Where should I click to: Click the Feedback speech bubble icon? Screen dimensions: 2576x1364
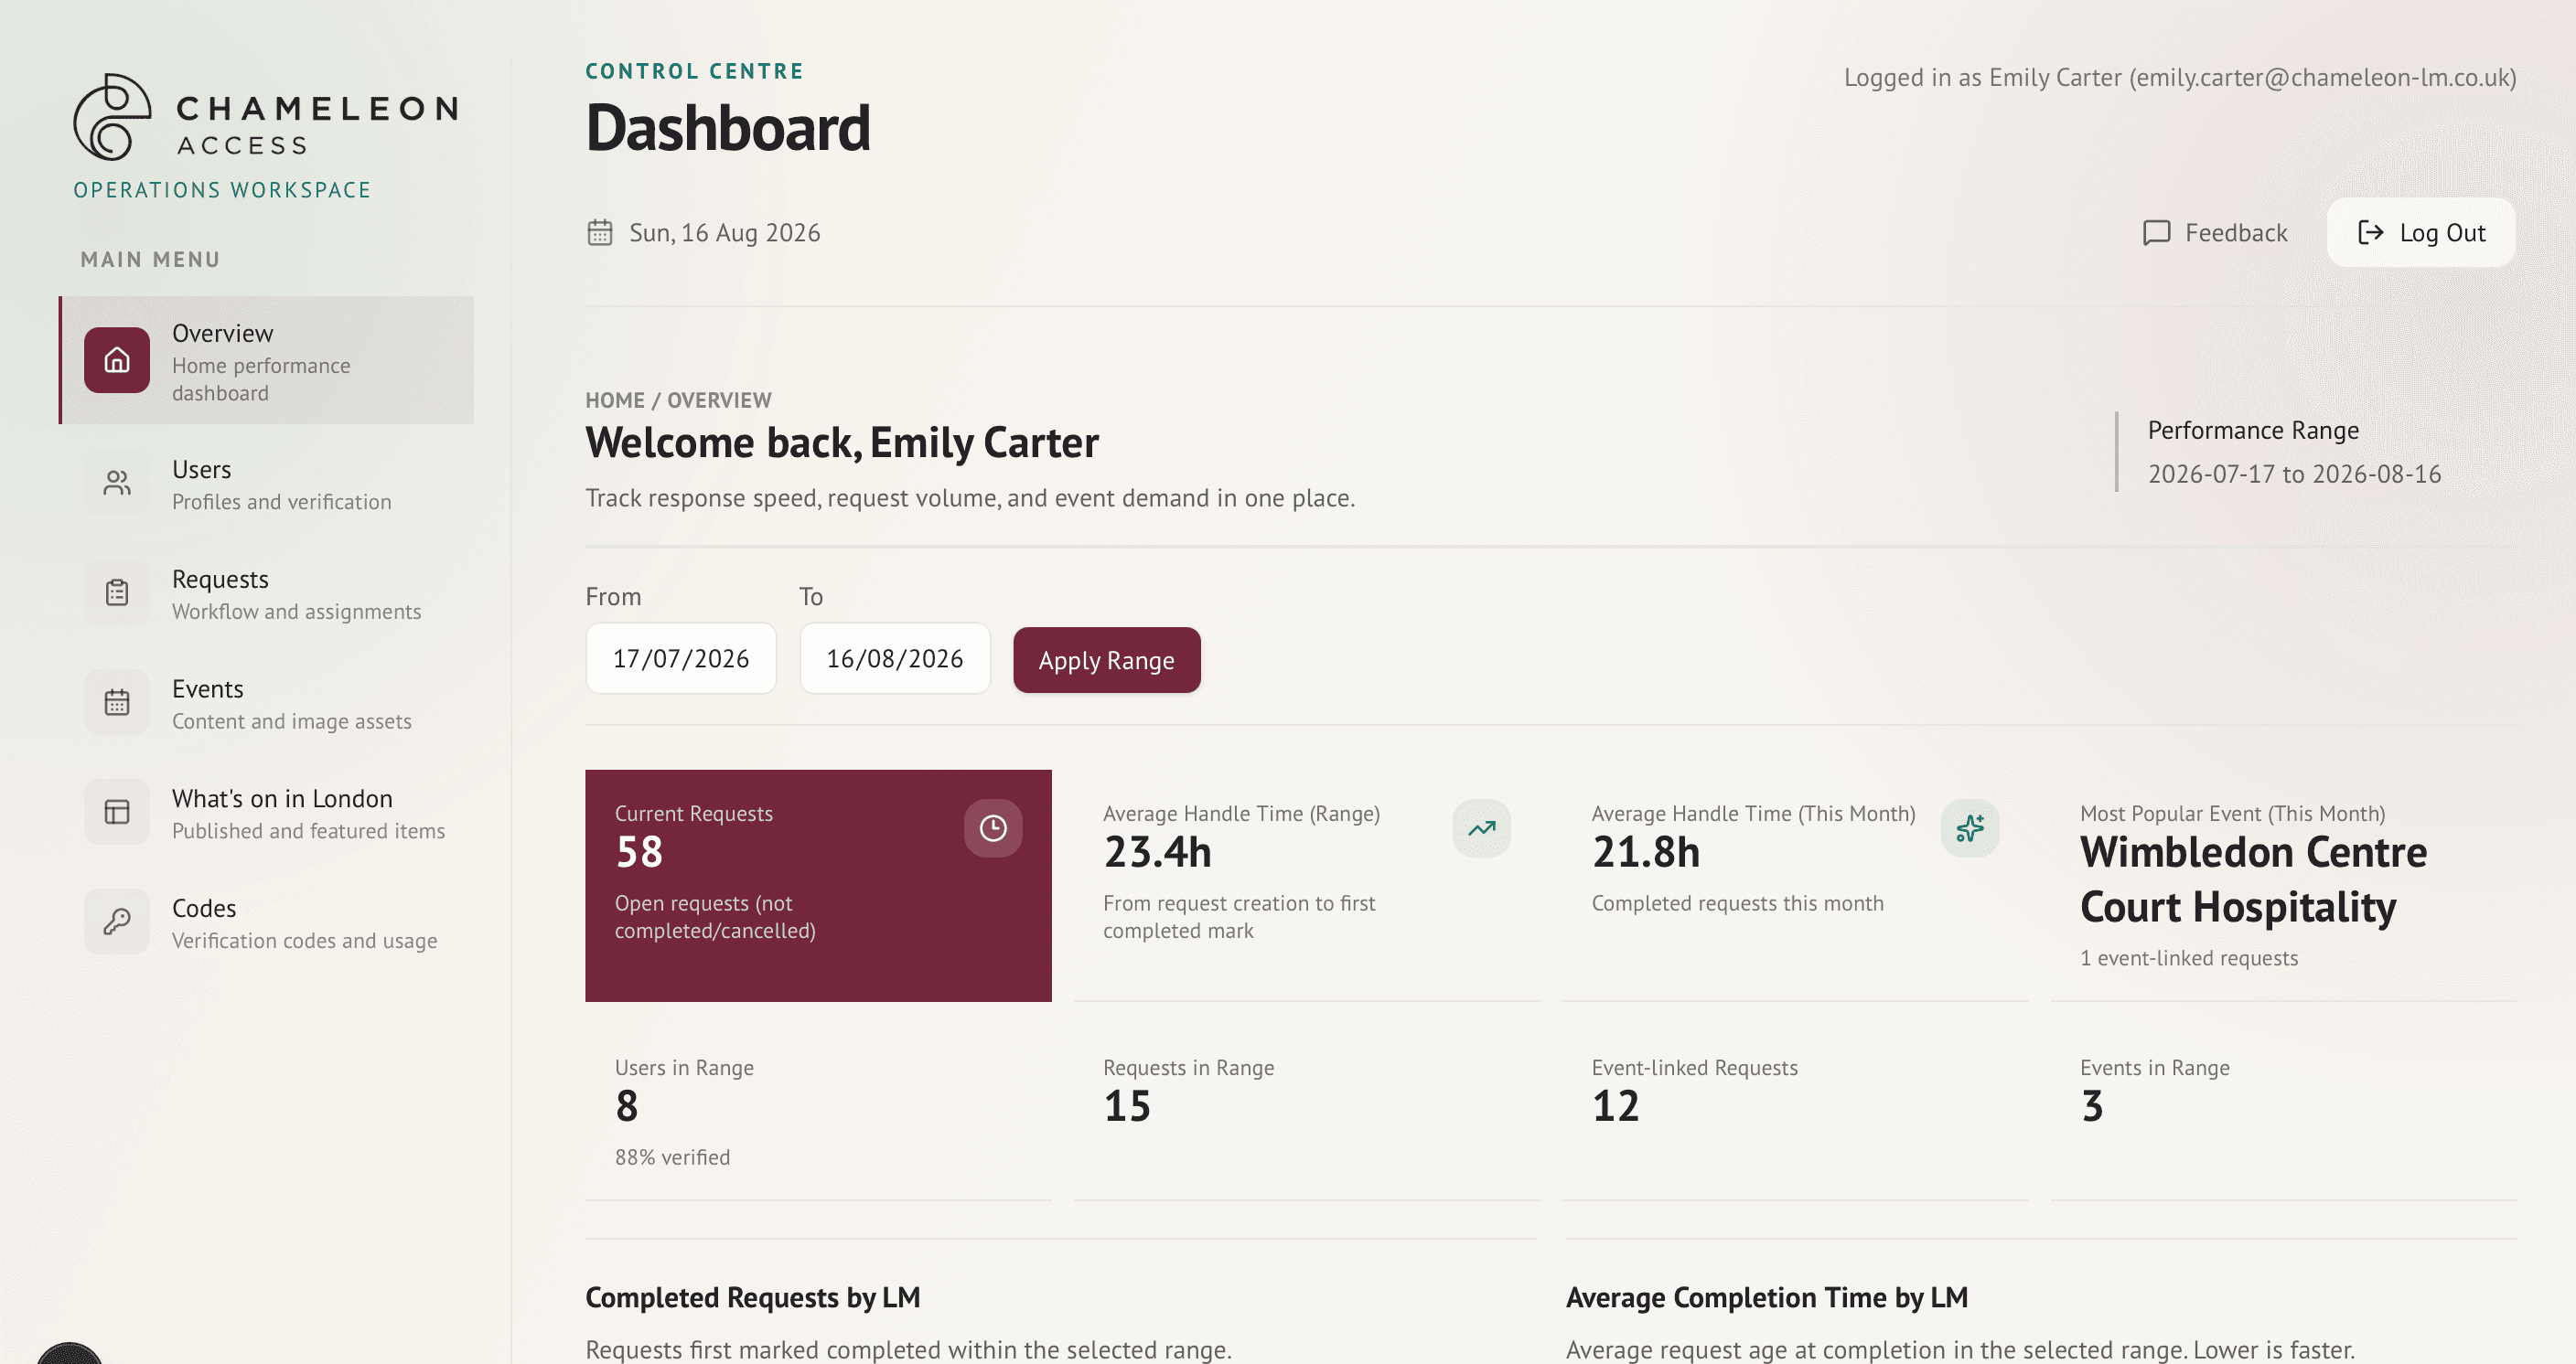pyautogui.click(x=2157, y=233)
